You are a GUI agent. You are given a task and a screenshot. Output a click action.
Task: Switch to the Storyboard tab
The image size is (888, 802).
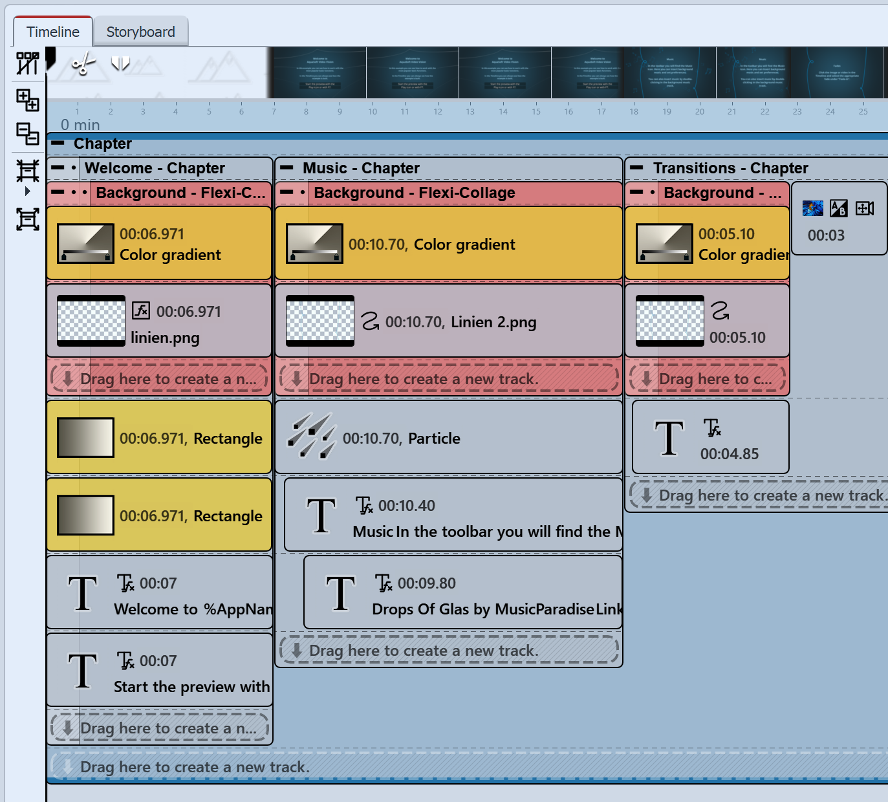pyautogui.click(x=140, y=32)
